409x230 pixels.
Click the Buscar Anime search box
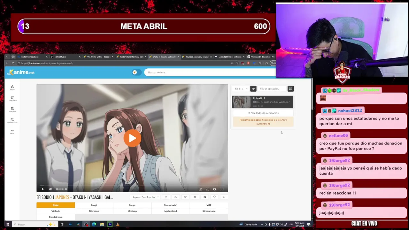(x=210, y=72)
